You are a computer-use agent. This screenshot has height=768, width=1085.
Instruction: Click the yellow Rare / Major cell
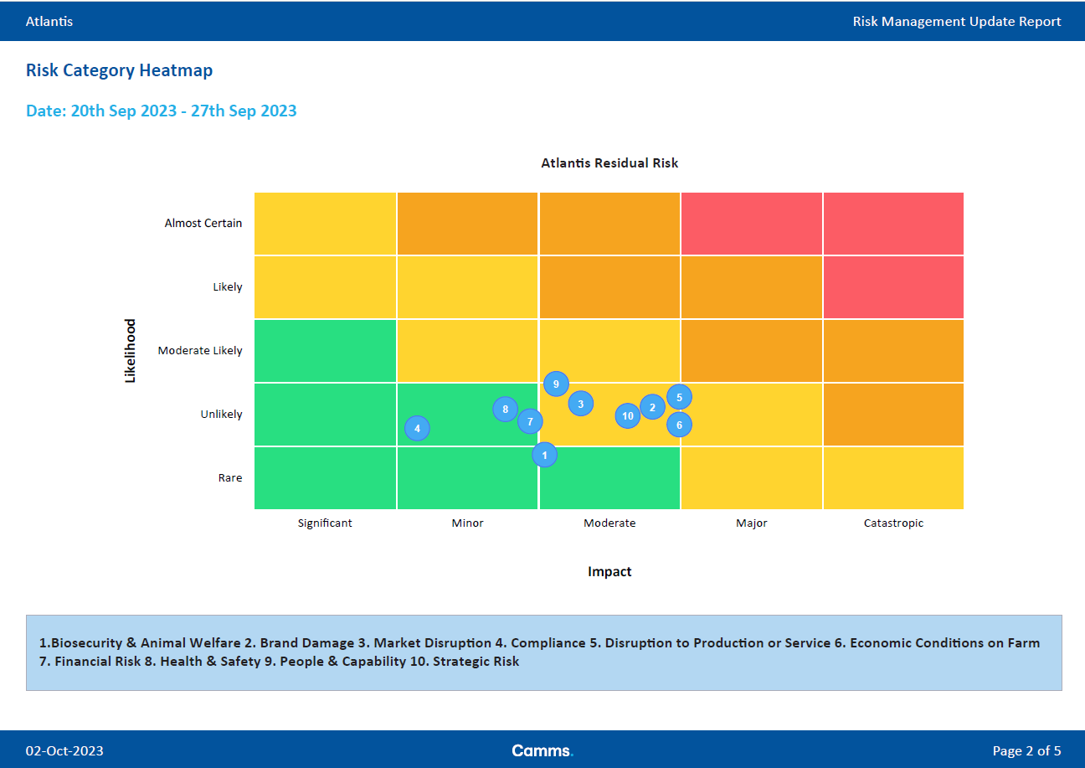coord(752,478)
